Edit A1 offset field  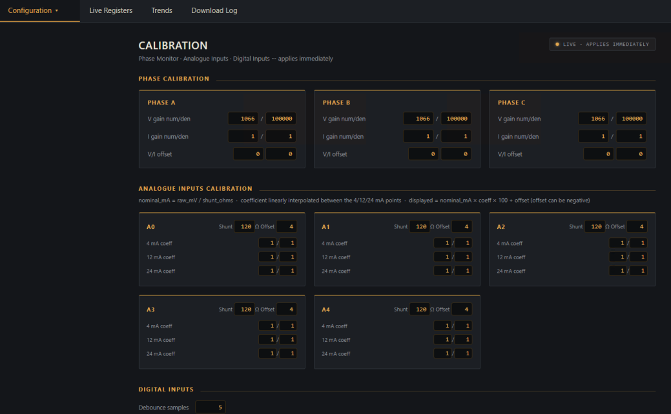point(462,226)
